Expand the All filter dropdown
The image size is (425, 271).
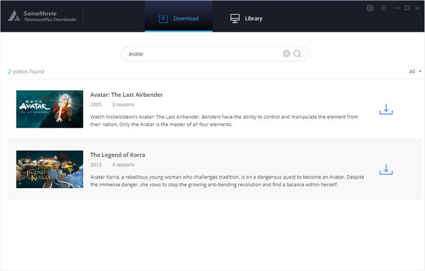415,71
